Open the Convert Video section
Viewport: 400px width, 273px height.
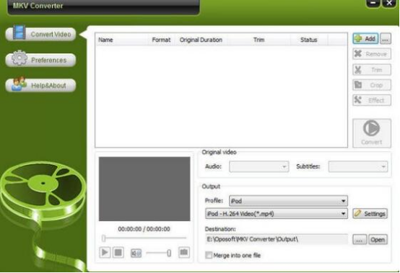coord(41,34)
